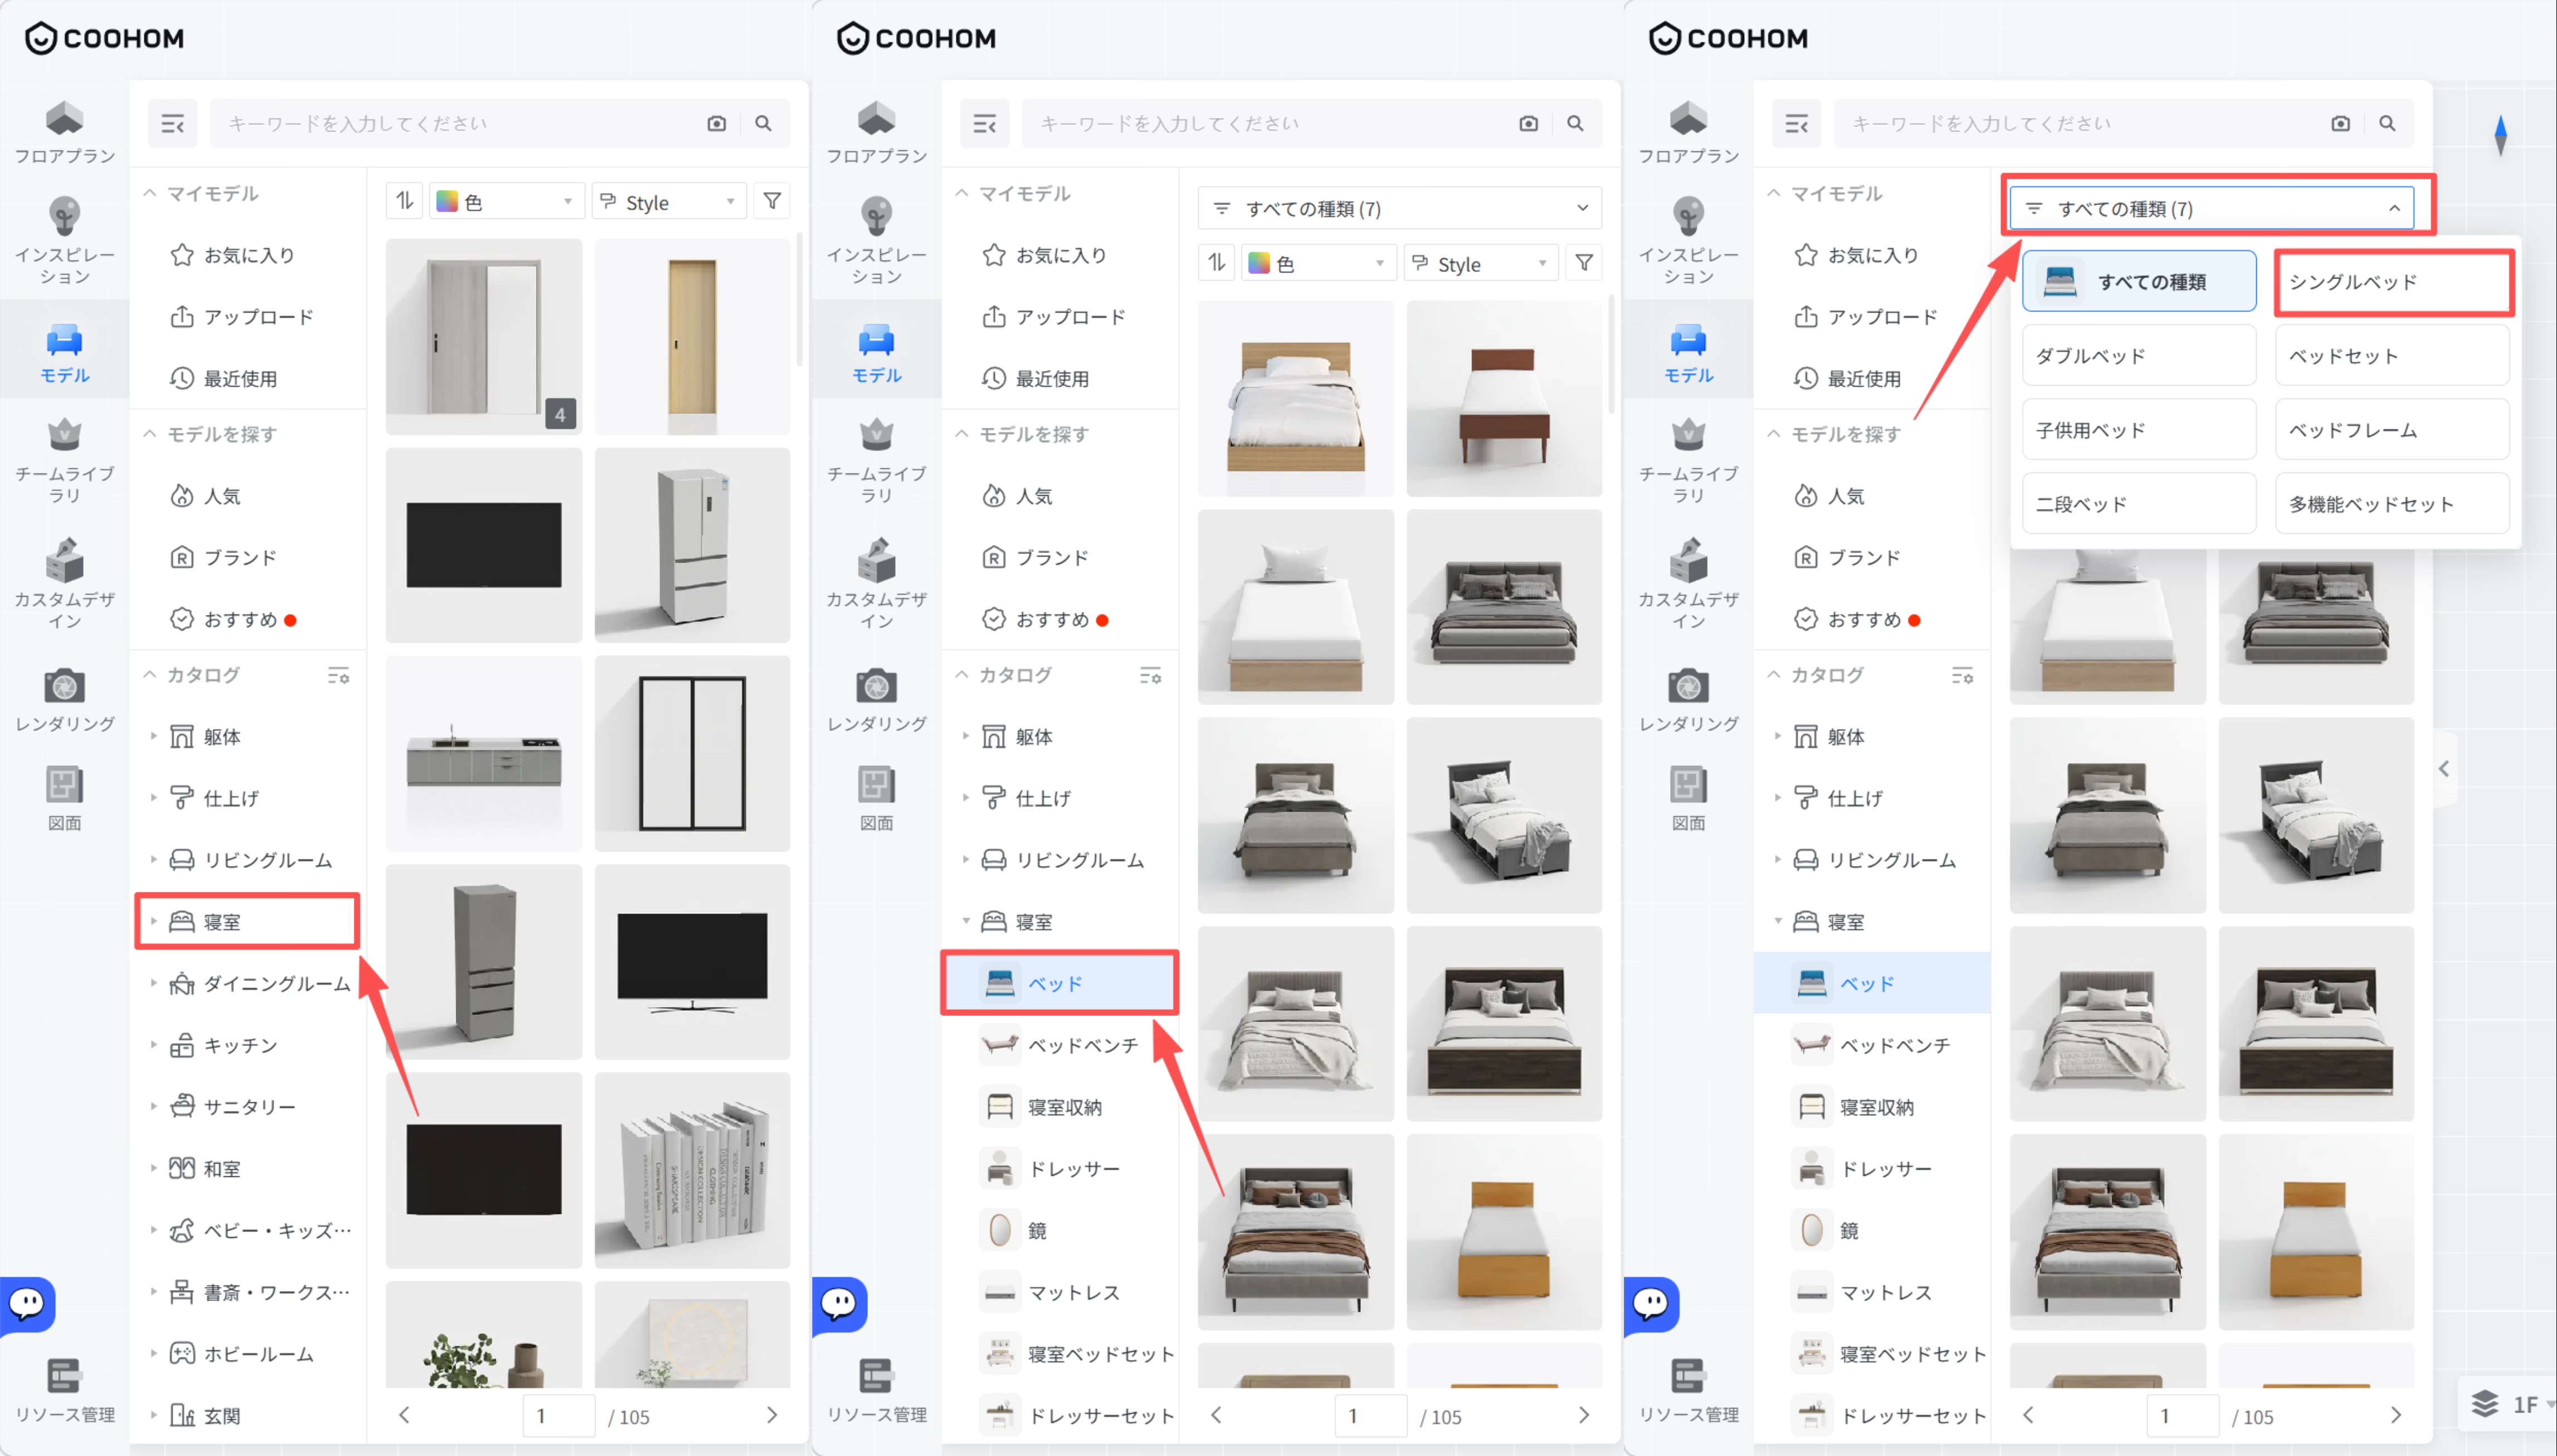The height and width of the screenshot is (1456, 2557).
Task: Open the 色 dropdown in the left panel
Action: coord(506,201)
